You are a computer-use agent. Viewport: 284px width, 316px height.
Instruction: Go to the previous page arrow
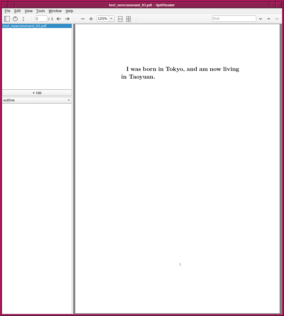point(59,19)
